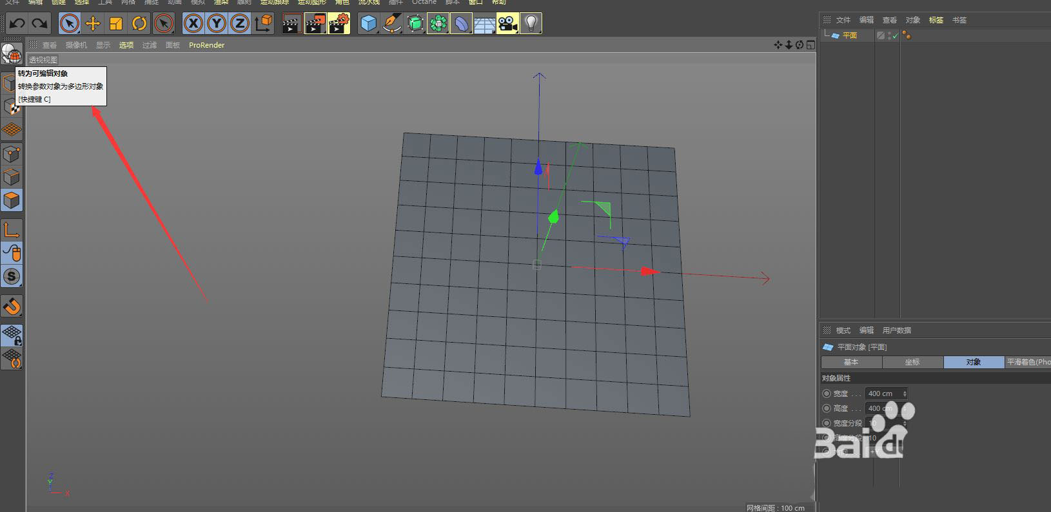Viewport: 1051px width, 512px height.
Task: Select the 平面 object in object manager
Action: point(849,35)
